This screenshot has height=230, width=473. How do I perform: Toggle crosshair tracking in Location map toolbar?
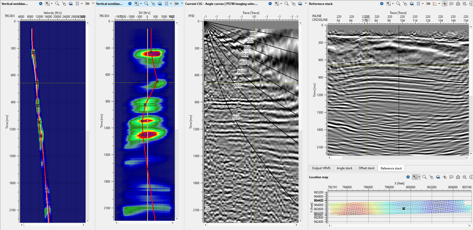tap(444, 177)
